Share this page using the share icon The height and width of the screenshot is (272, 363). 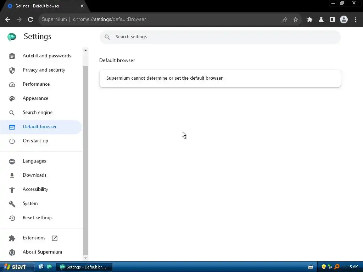[x=284, y=19]
